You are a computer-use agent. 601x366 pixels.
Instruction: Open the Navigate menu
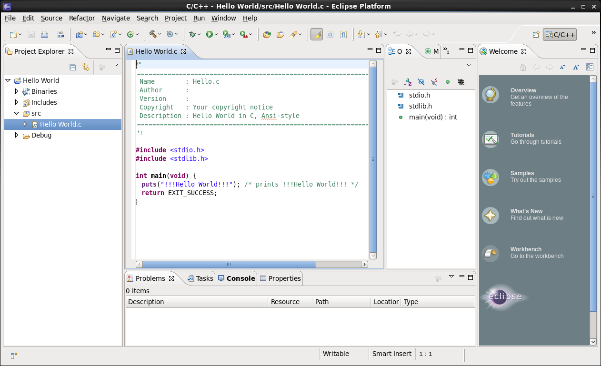(x=116, y=18)
